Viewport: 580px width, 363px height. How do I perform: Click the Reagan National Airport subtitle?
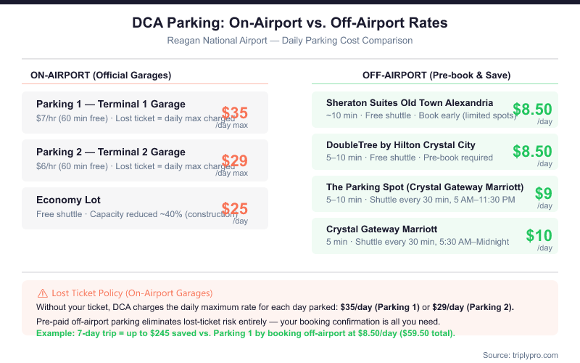tap(290, 41)
